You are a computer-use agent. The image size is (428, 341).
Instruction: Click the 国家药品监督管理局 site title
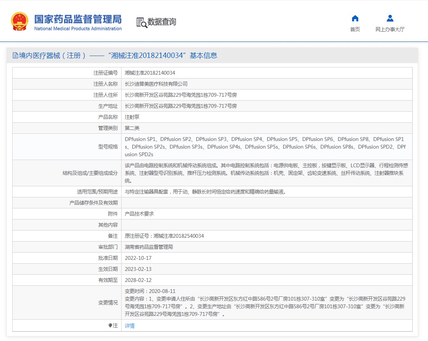coord(78,19)
